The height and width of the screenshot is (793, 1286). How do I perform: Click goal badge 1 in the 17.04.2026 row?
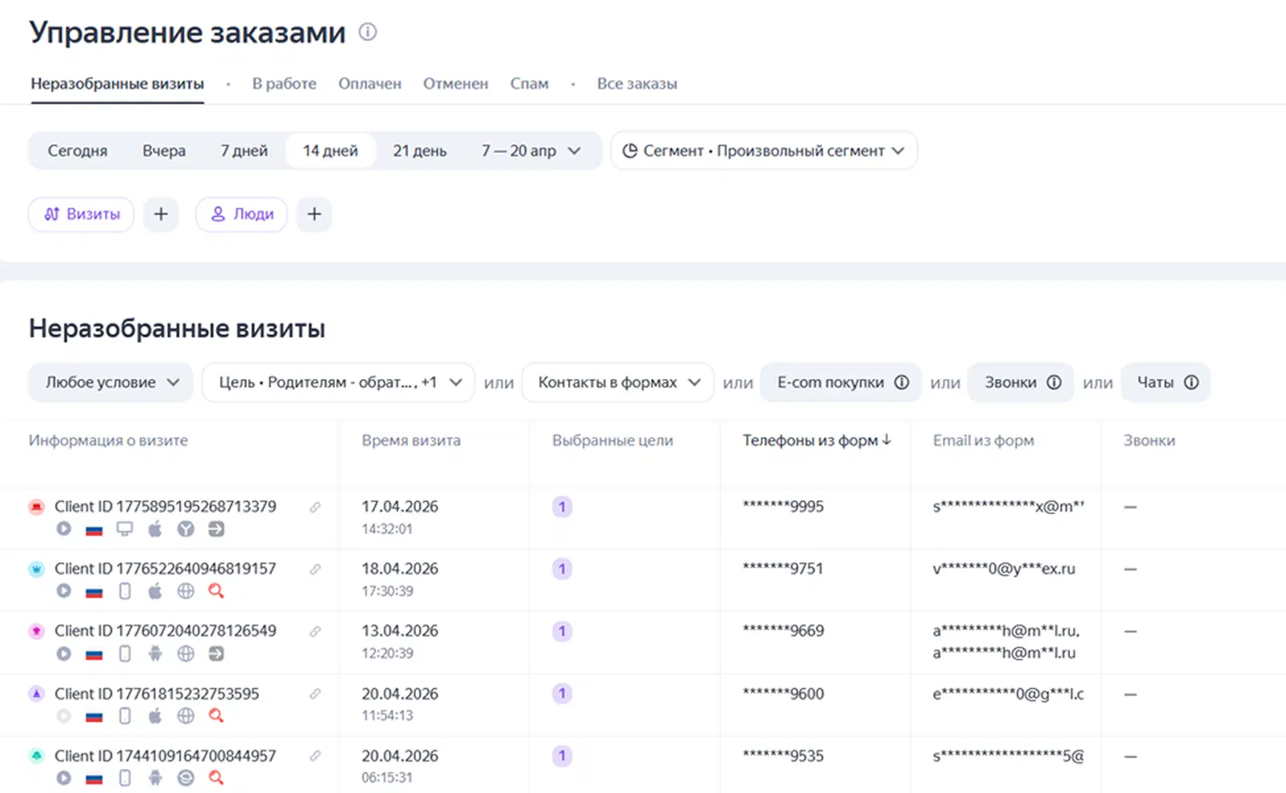(562, 507)
